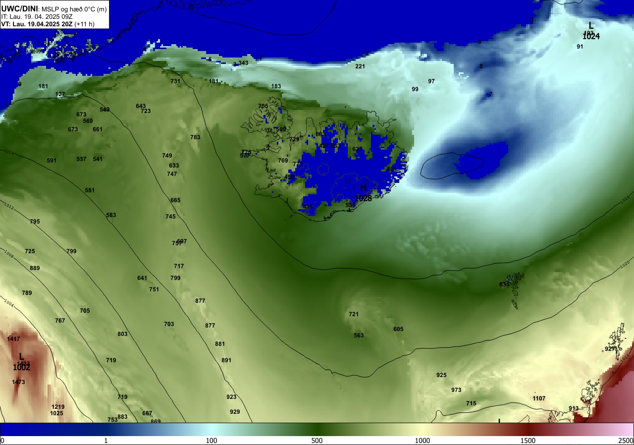634x445 pixels.
Task: Click the 99 height value
Action: point(415,89)
